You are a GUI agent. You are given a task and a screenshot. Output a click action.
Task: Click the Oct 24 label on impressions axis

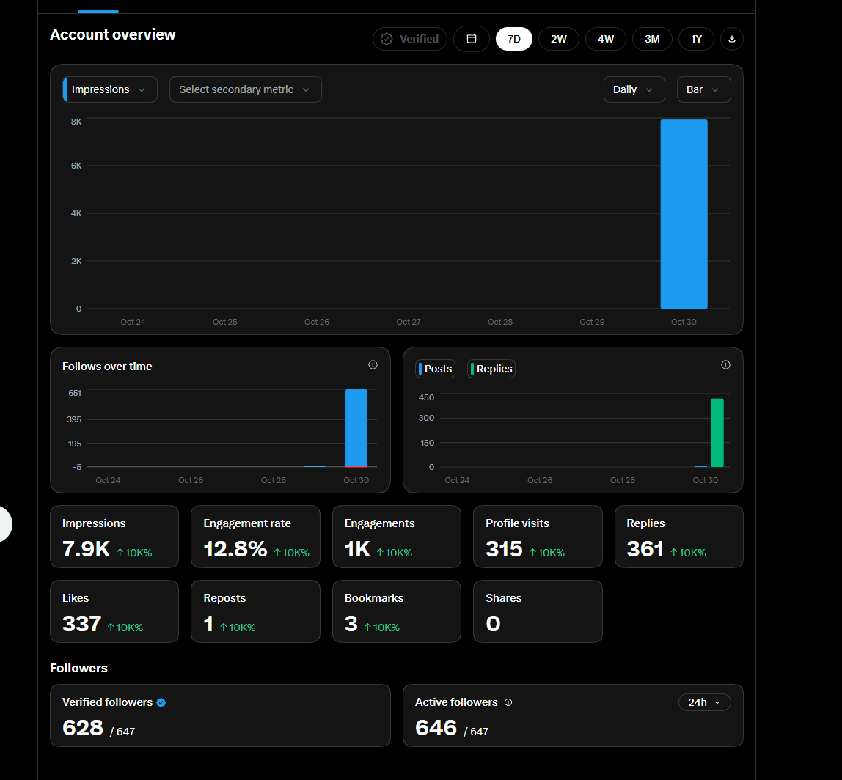point(133,322)
